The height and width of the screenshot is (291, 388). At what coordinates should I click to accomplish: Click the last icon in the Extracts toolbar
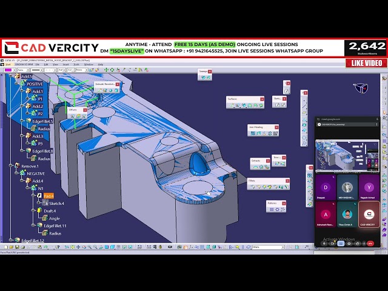(267, 167)
